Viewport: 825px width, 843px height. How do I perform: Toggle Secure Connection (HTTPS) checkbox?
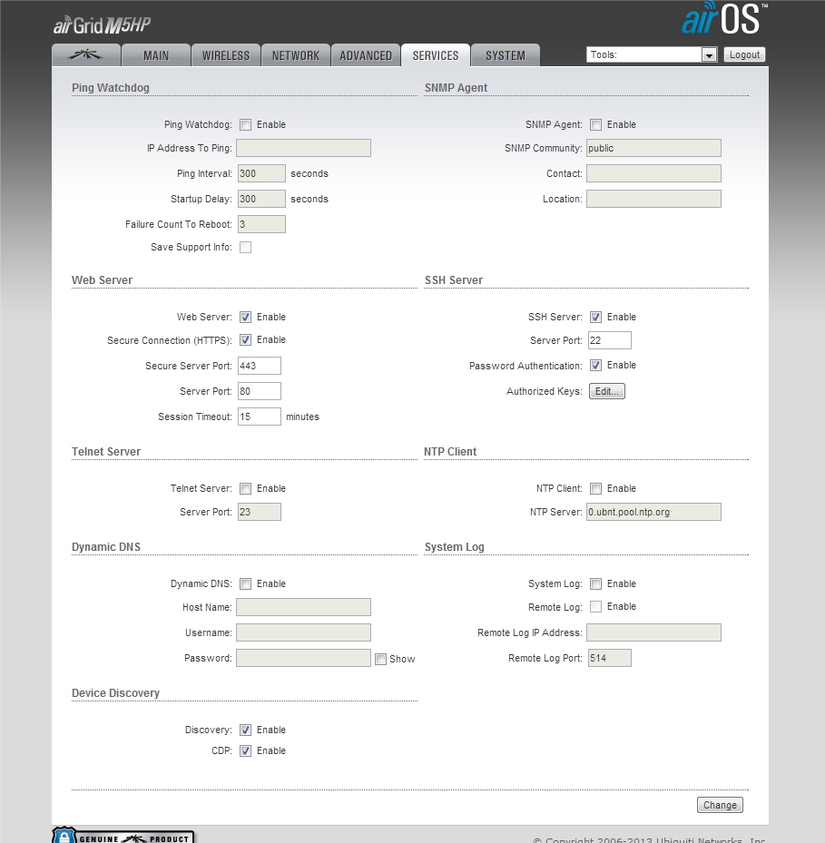(x=245, y=339)
